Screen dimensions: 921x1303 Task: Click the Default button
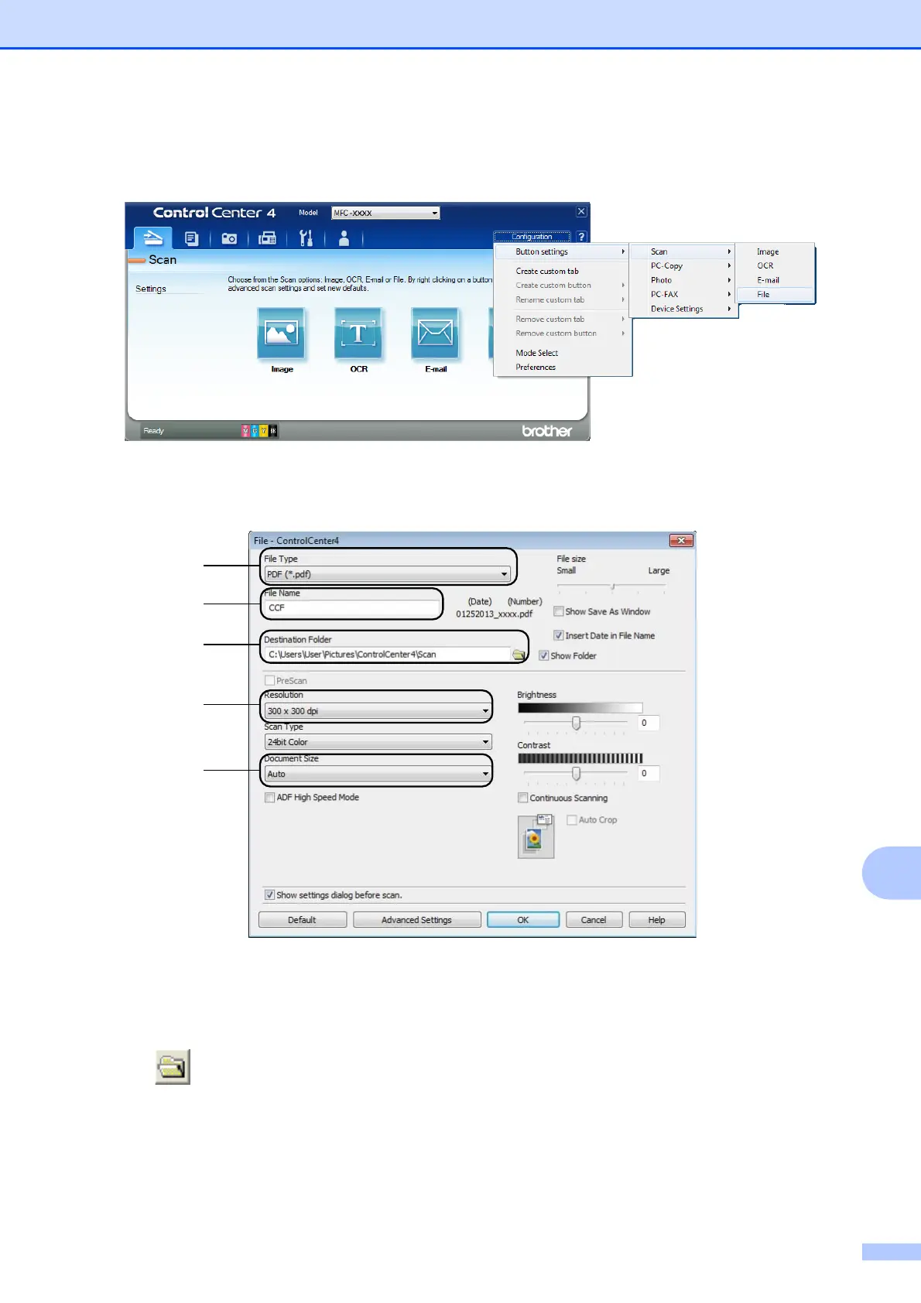(302, 920)
